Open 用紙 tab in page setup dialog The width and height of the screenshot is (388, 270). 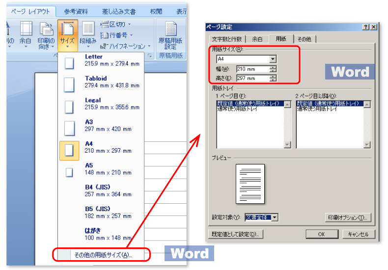click(x=281, y=39)
